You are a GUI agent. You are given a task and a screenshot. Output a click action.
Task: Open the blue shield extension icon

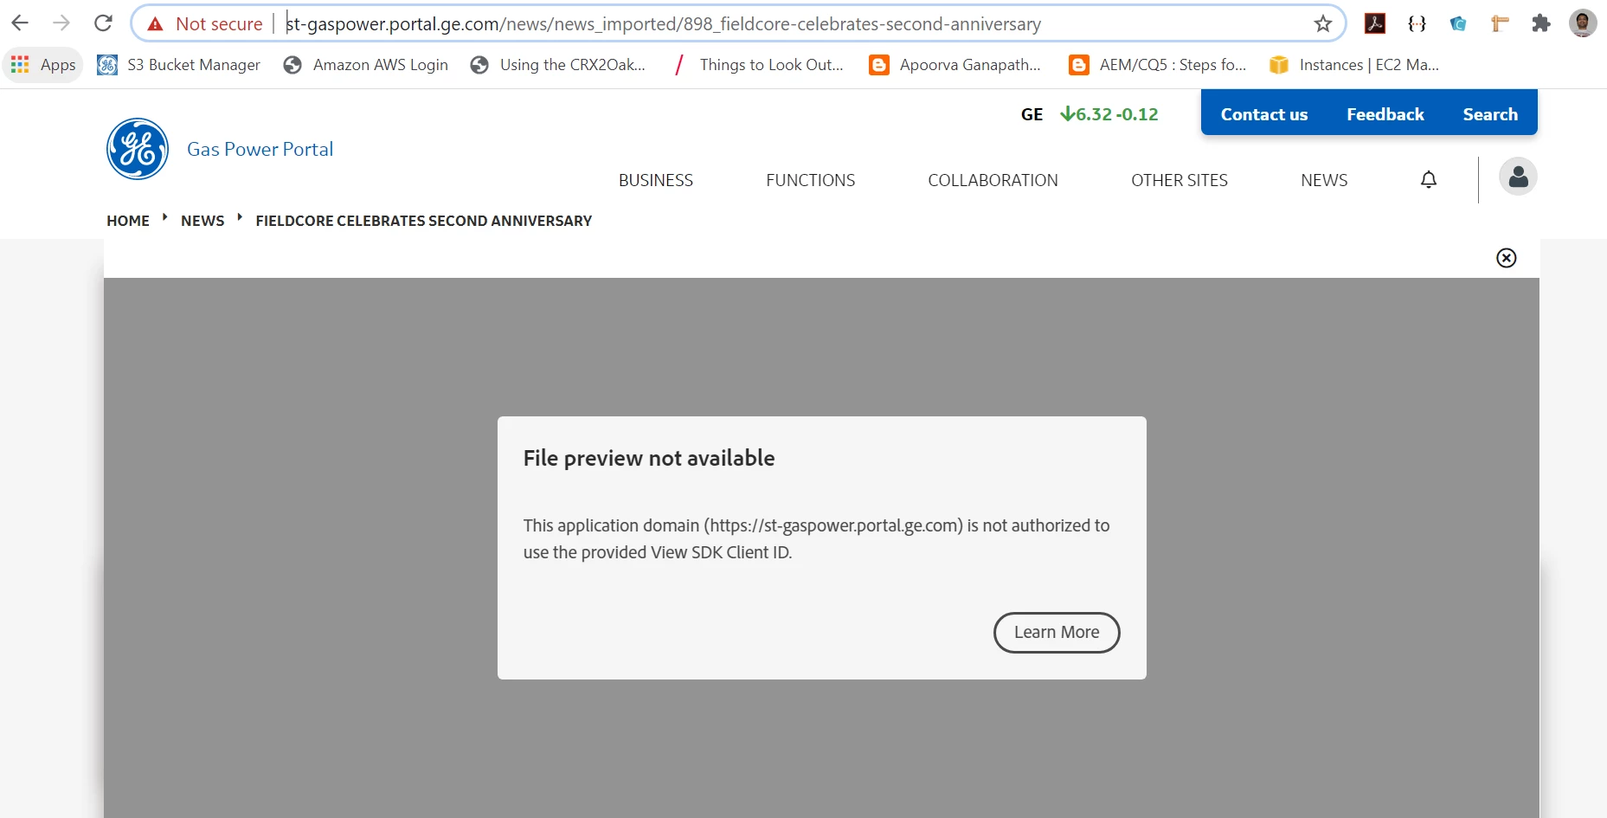[1458, 23]
